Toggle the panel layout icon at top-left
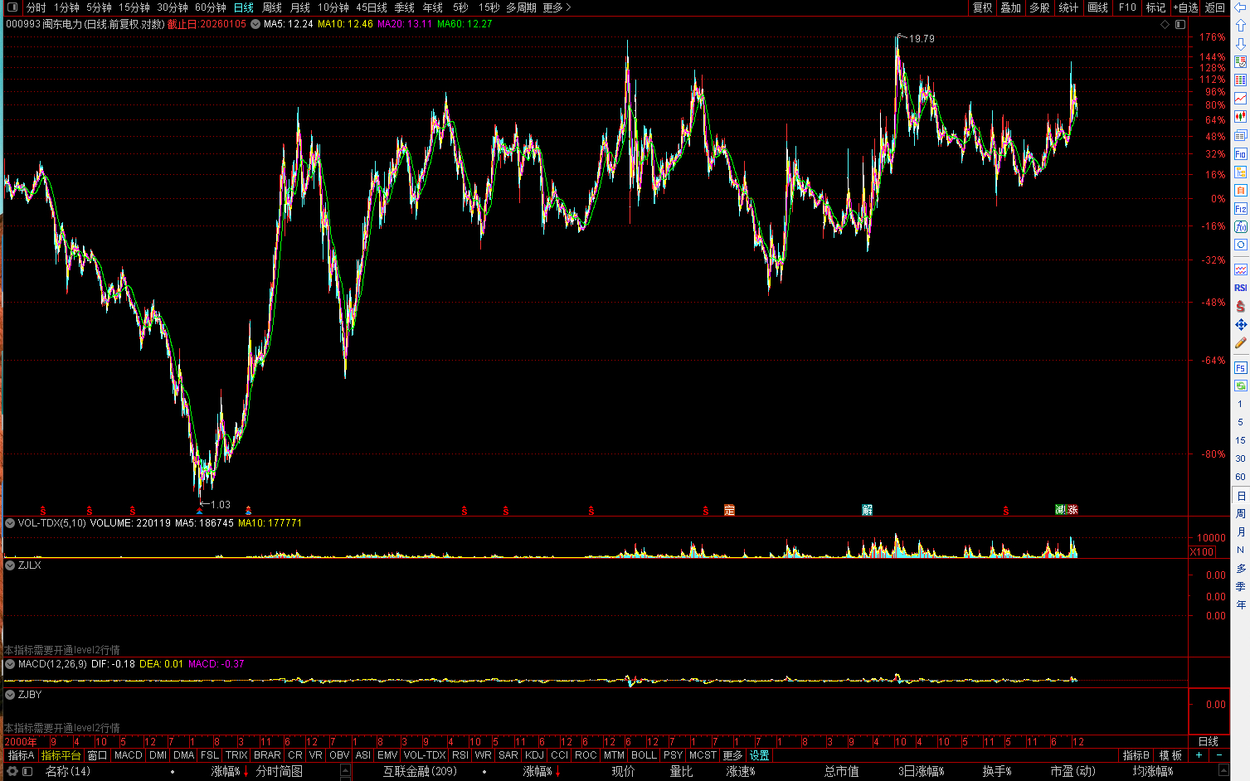 pos(12,7)
